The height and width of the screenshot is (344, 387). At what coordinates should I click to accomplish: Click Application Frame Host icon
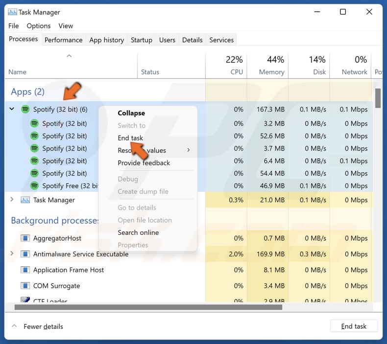click(25, 270)
